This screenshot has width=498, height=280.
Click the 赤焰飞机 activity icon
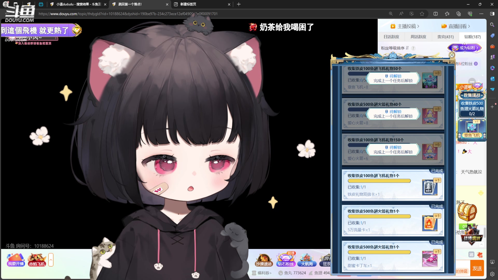[37, 260]
